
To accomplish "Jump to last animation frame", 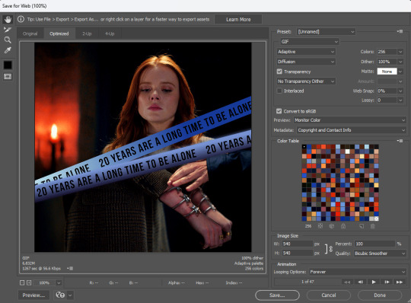I will (x=400, y=282).
